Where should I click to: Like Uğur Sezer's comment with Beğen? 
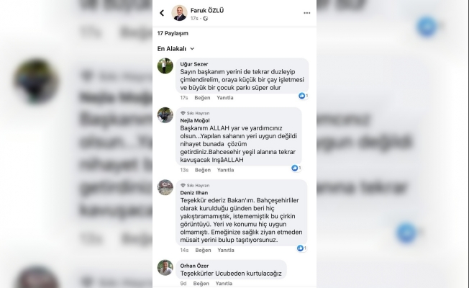pyautogui.click(x=202, y=98)
